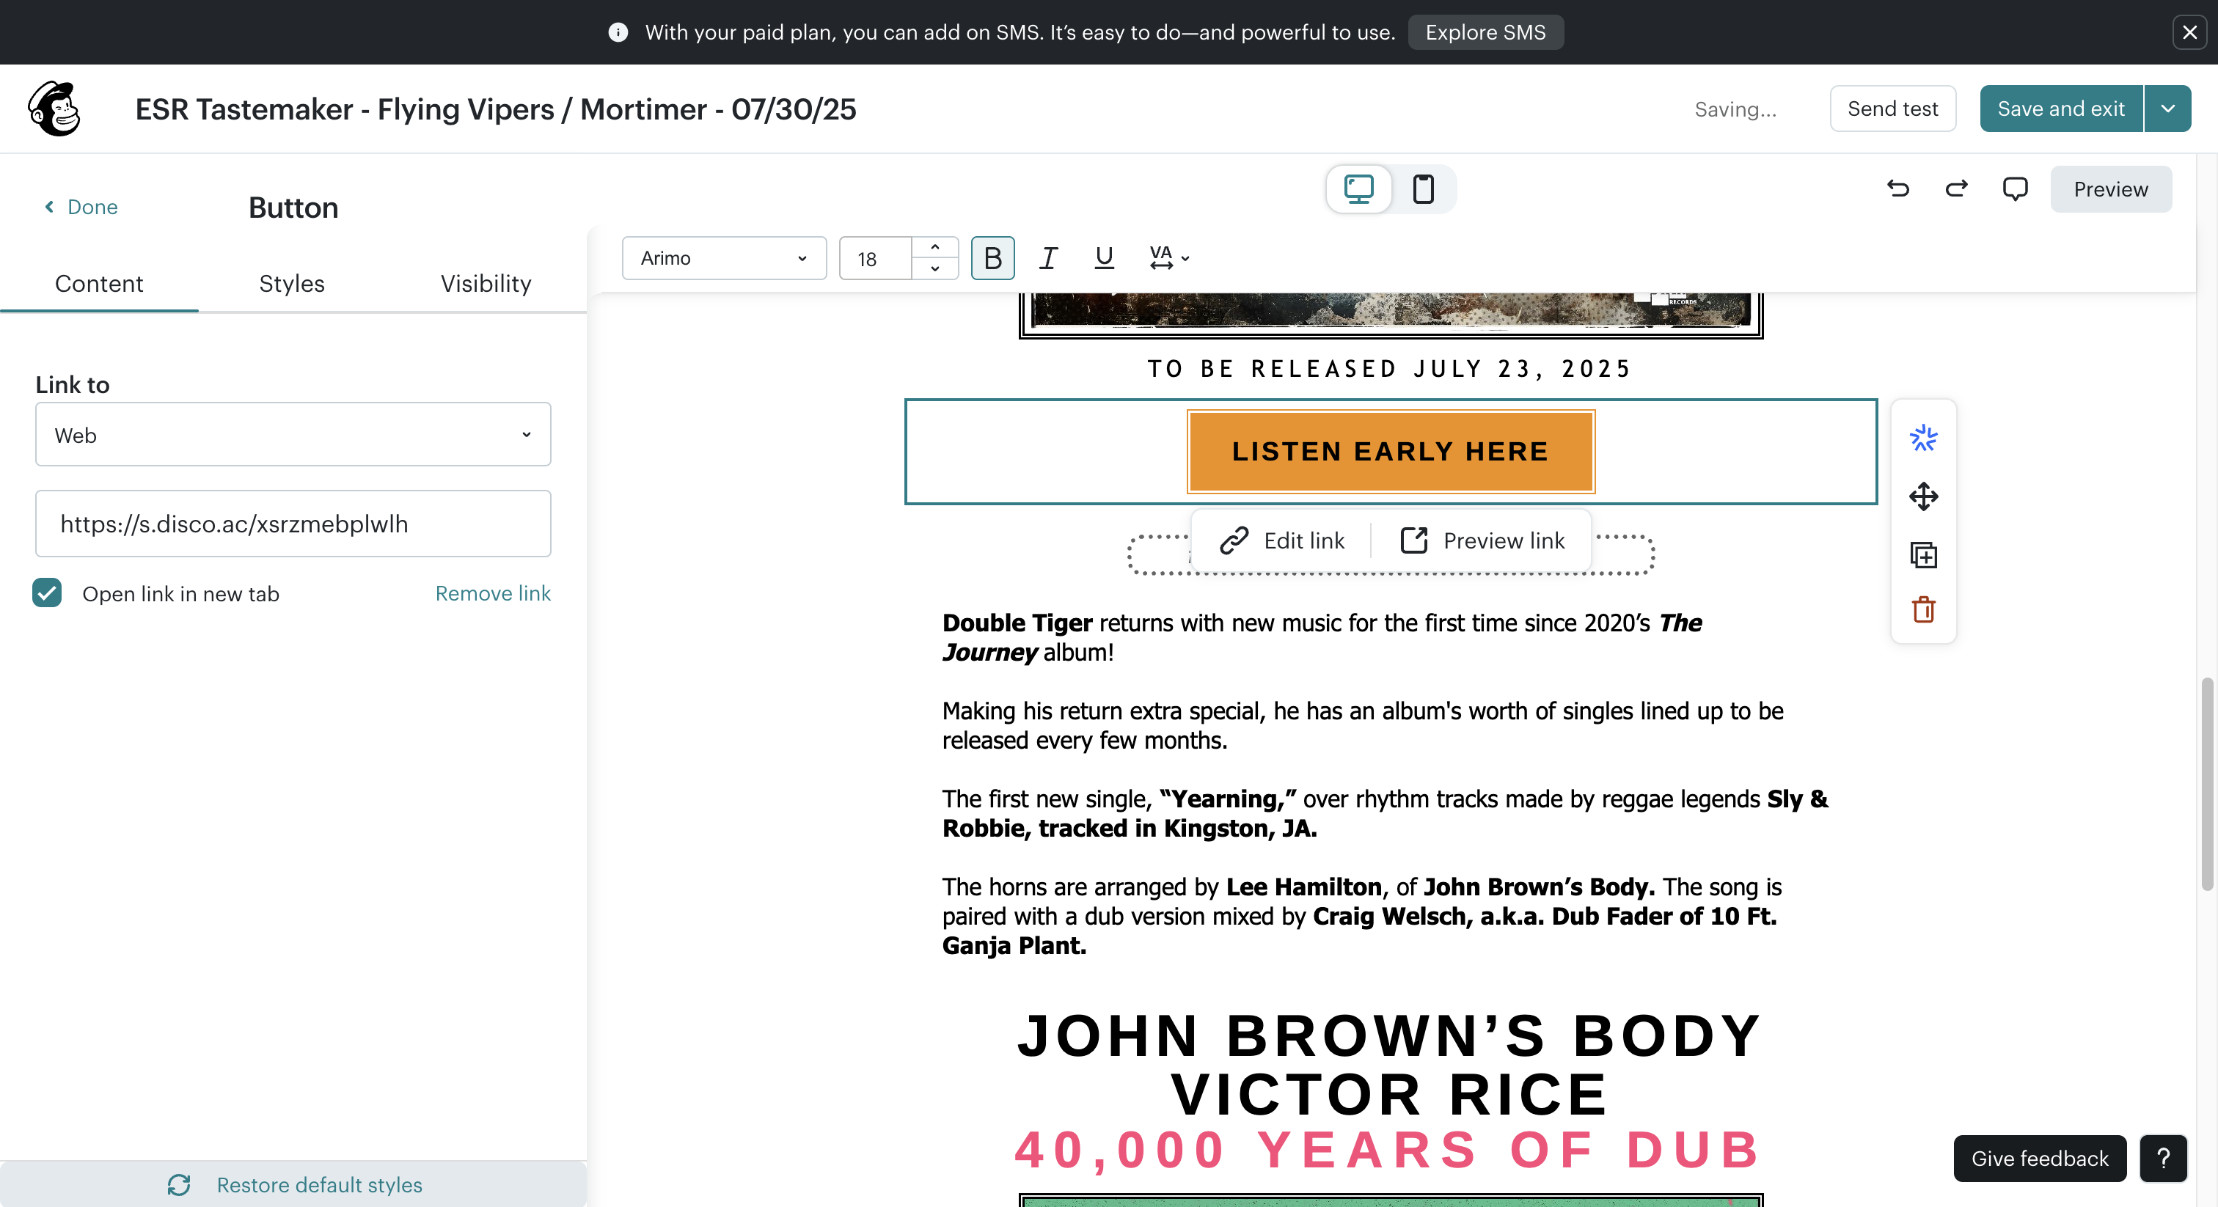Click the paragraph mentioning Sly & Robbie

[x=1385, y=812]
